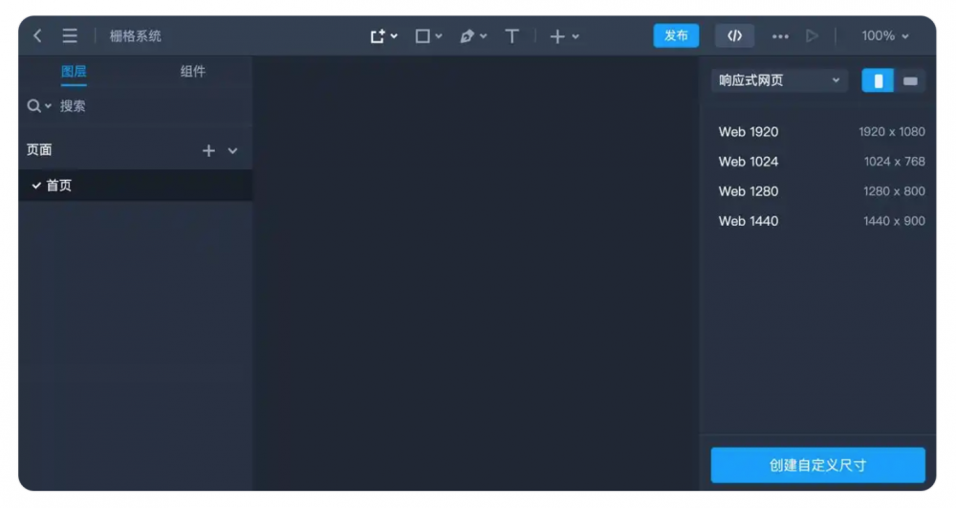Screen dimensions: 956x508
Task: Switch to portrait orientation
Action: click(878, 81)
